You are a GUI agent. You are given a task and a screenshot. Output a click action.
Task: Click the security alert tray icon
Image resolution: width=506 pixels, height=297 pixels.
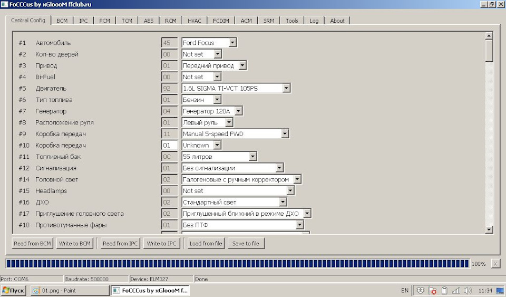(x=432, y=291)
